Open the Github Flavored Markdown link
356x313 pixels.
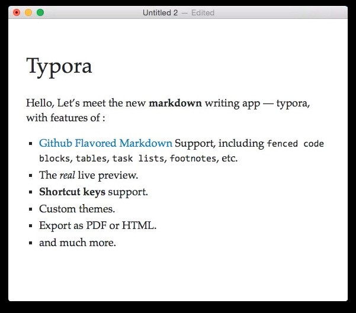105,143
